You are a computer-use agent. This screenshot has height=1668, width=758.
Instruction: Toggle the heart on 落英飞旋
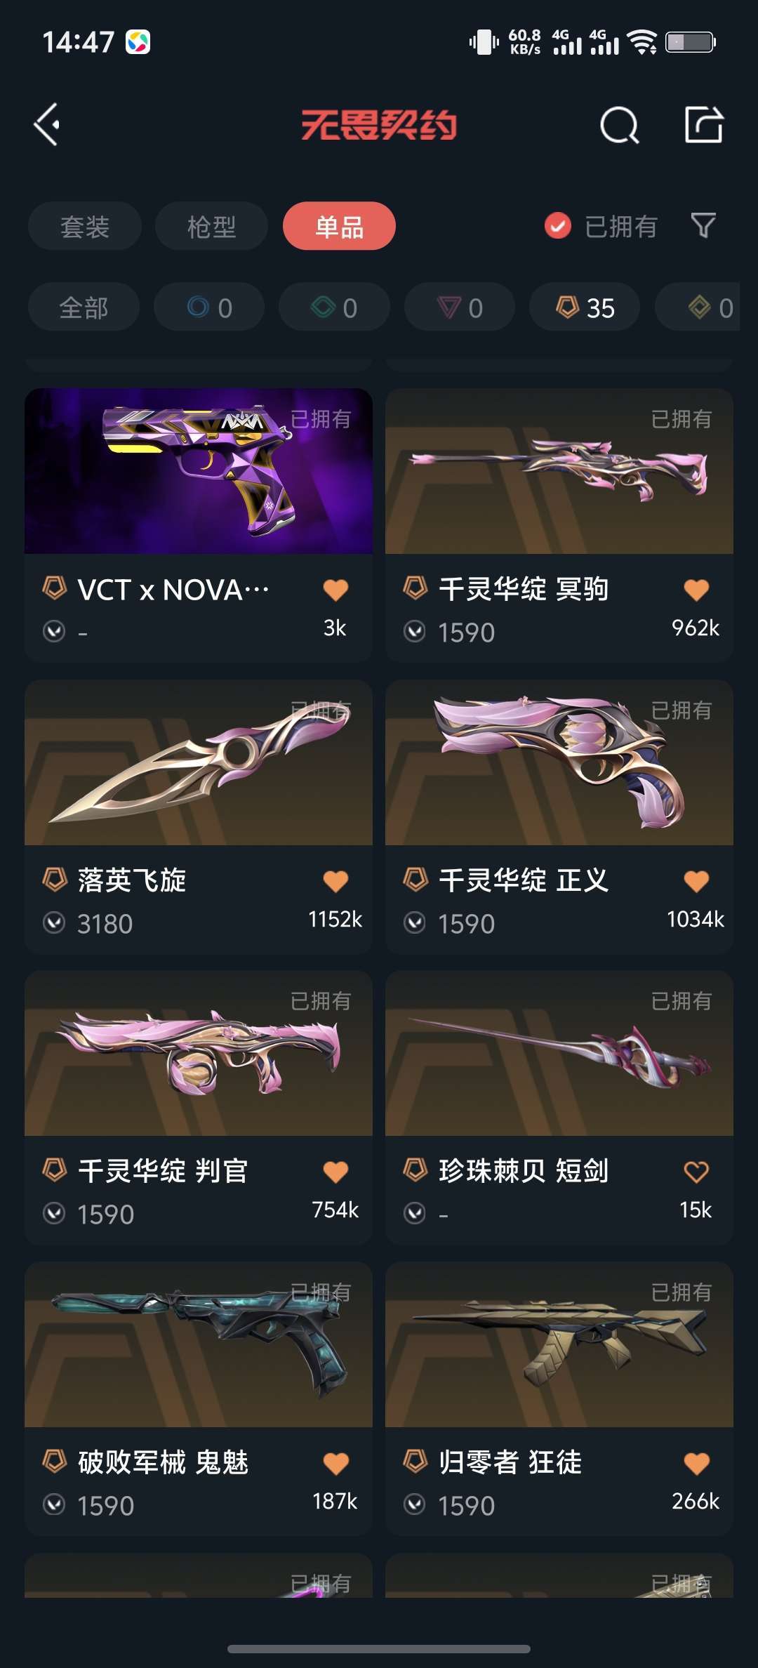[335, 880]
